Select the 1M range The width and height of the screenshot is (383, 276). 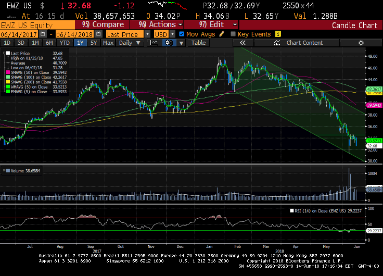tap(35, 43)
